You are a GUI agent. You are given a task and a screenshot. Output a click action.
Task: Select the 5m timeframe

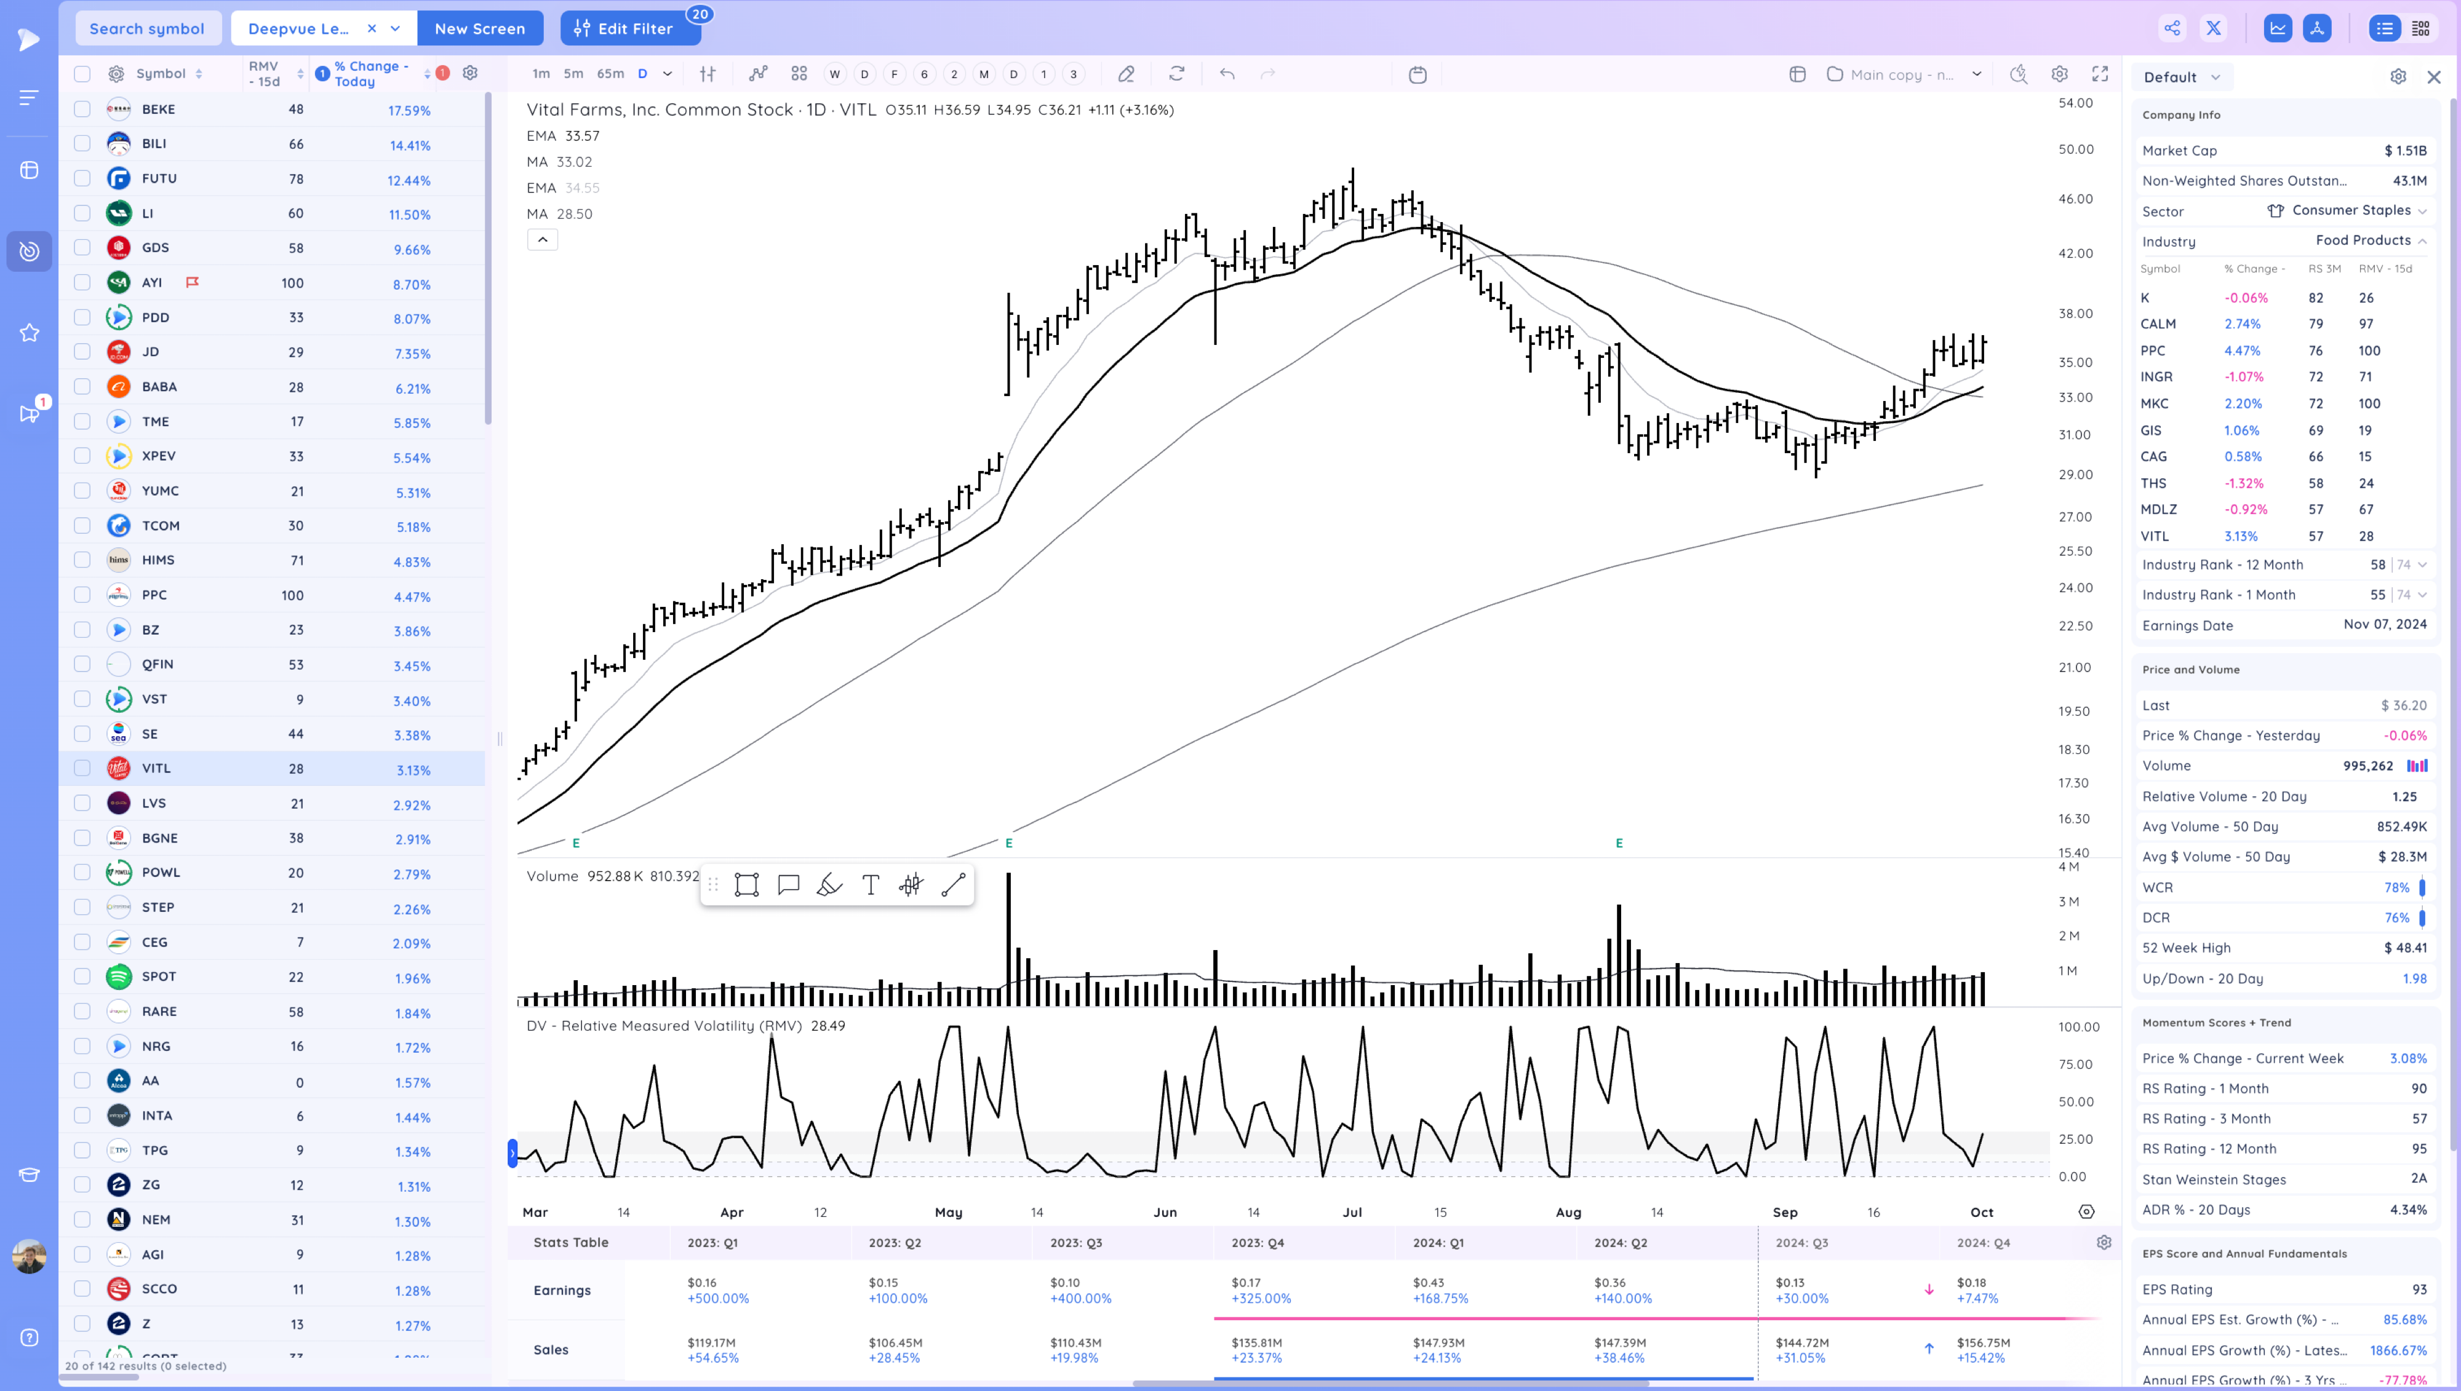tap(572, 74)
